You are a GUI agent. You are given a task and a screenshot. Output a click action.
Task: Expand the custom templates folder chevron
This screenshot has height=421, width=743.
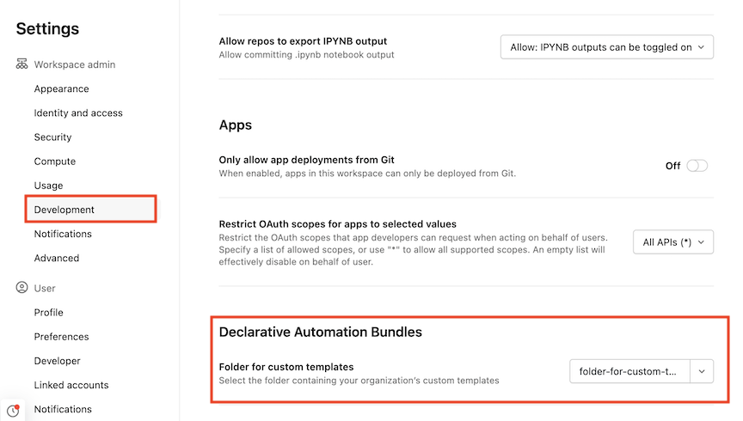click(702, 371)
